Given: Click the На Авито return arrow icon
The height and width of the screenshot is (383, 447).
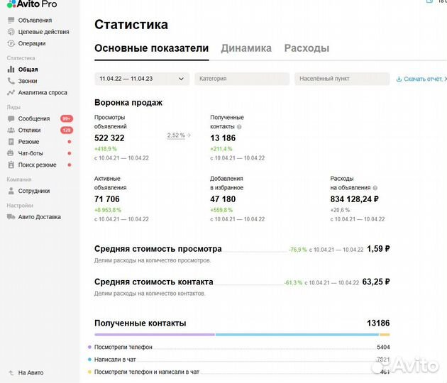Looking at the screenshot, I should (x=11, y=373).
